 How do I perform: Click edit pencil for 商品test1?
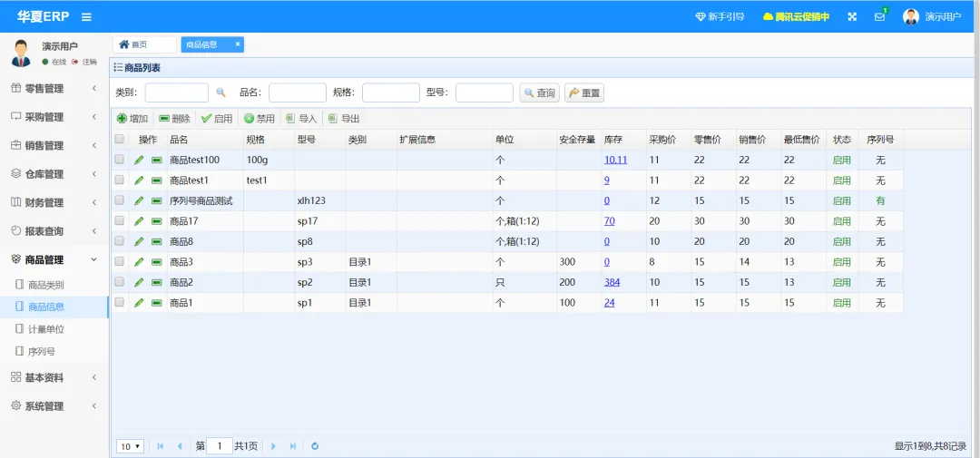pos(139,180)
